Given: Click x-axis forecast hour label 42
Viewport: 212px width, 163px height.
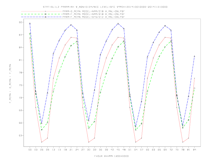Looking at the screenshot, I should pos(112,150).
